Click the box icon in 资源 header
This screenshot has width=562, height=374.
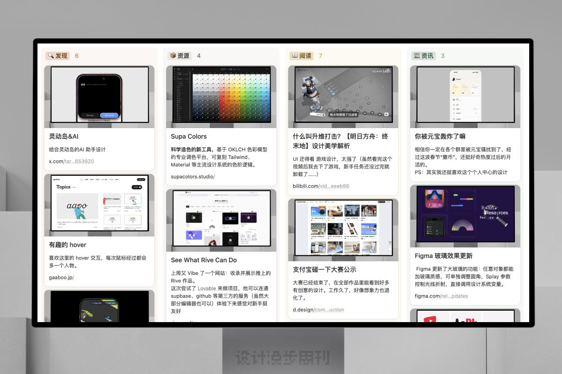[x=173, y=56]
